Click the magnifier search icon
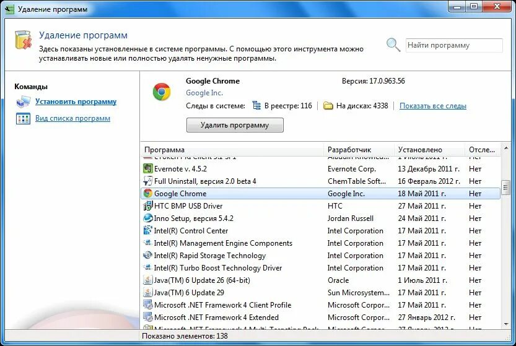 click(393, 45)
